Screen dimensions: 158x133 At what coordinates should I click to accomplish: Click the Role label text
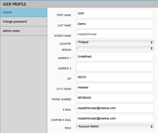[x=67, y=128]
